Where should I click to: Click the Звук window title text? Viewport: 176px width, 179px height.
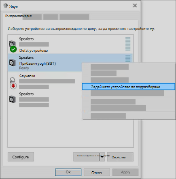14,6
